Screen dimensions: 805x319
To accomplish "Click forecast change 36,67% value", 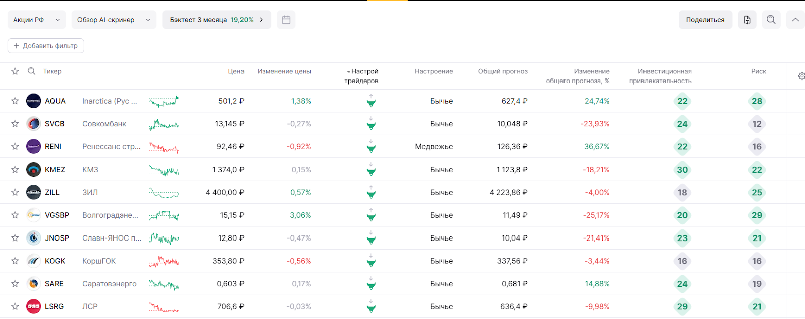I will (x=597, y=146).
